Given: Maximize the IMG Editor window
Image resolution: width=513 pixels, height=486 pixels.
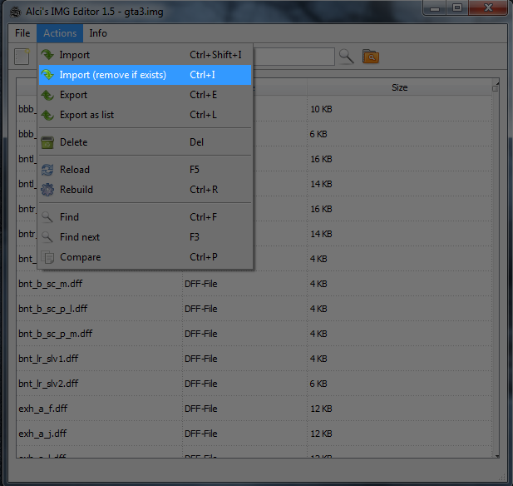Looking at the screenshot, I should click(x=457, y=7).
